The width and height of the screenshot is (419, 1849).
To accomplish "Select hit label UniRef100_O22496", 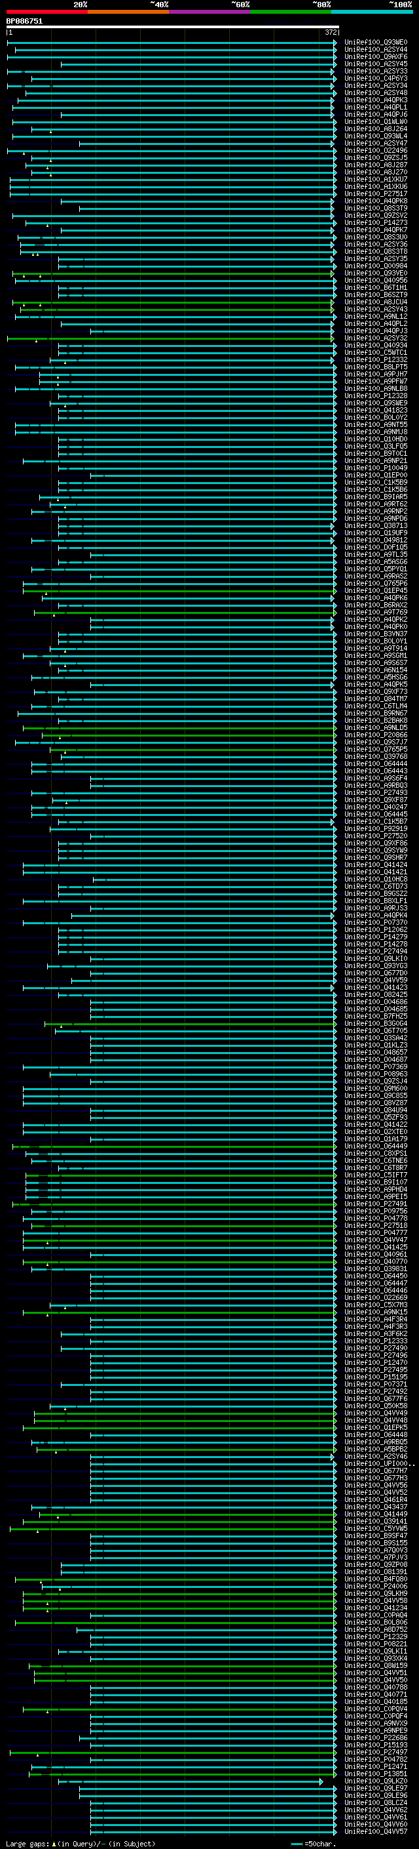I will pyautogui.click(x=375, y=150).
